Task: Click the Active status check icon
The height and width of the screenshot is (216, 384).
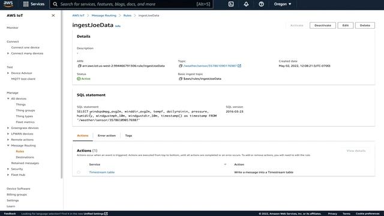Action: (x=79, y=79)
